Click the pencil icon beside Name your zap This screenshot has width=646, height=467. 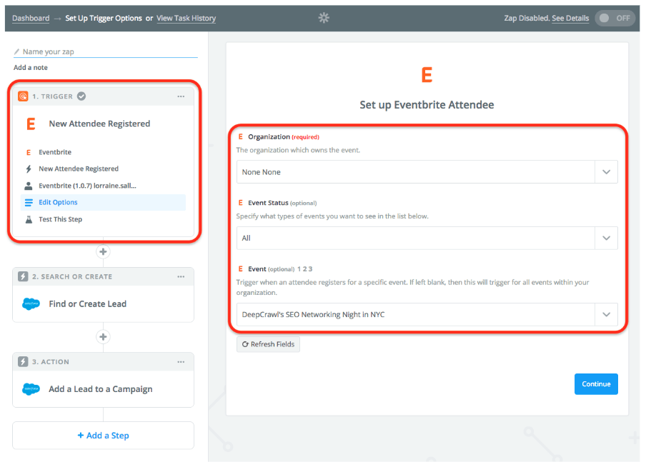[17, 51]
